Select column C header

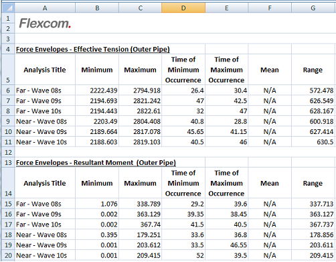141,8
